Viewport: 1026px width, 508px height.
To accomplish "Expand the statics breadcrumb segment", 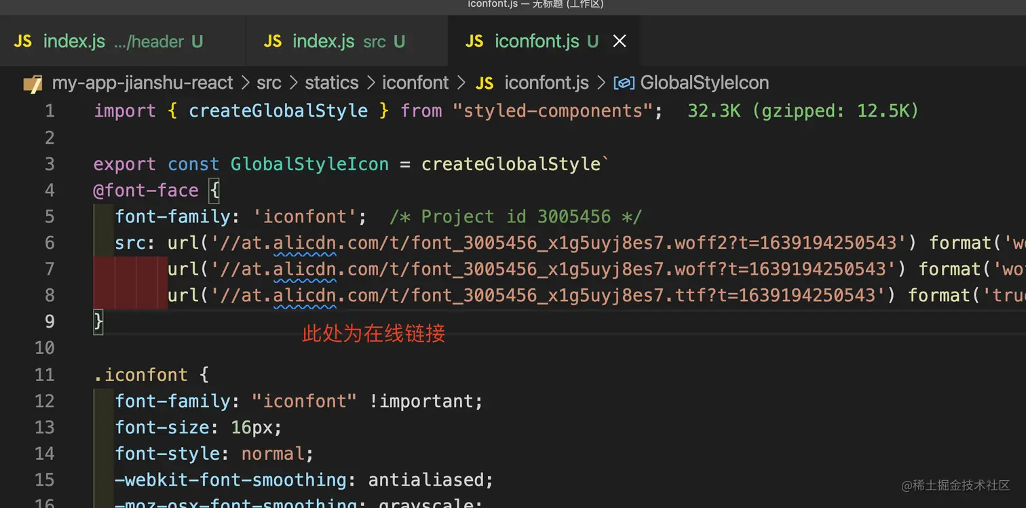I will tap(331, 83).
